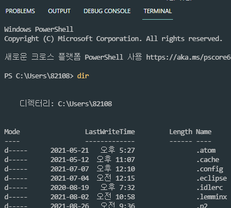231x208 pixels.
Task: Click the PS C:\Users\82108> prompt
Action: pyautogui.click(x=39, y=76)
